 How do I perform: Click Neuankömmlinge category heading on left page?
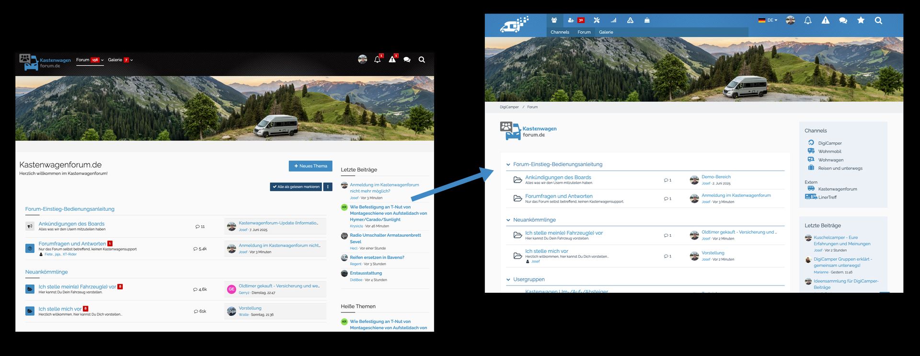(x=46, y=272)
